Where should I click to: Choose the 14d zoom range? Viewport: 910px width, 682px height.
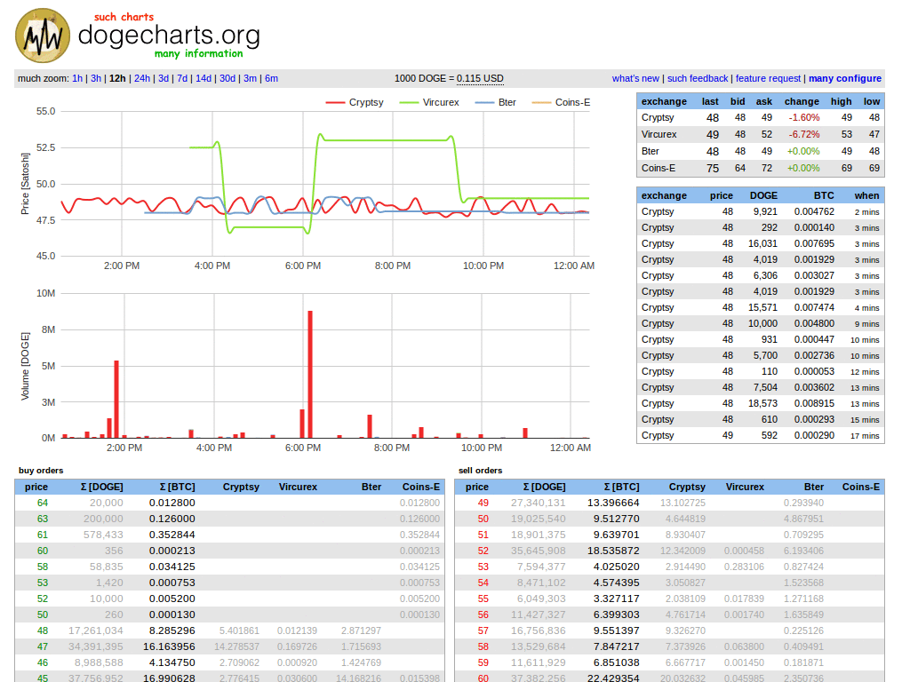[x=204, y=78]
